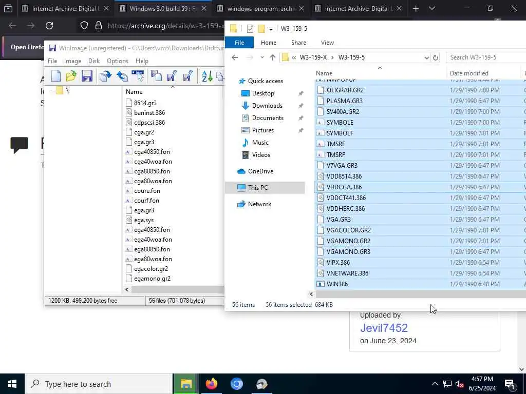Open Image menu in WinImage
Image resolution: width=526 pixels, height=394 pixels.
point(73,61)
